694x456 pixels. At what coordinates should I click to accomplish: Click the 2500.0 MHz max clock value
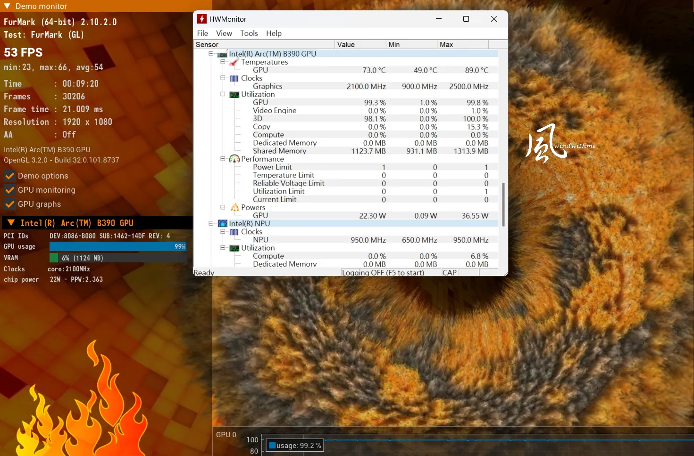click(469, 87)
